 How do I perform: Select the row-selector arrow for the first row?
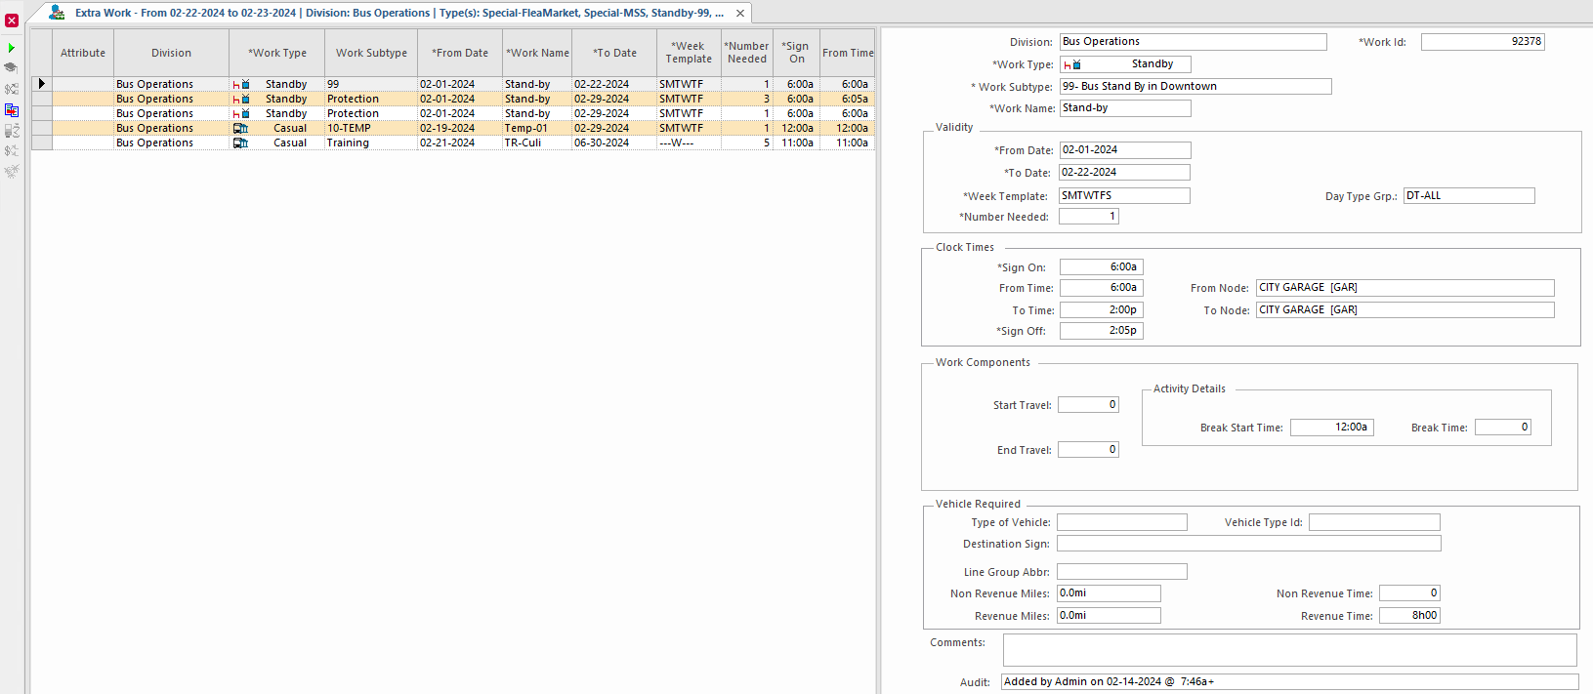42,84
